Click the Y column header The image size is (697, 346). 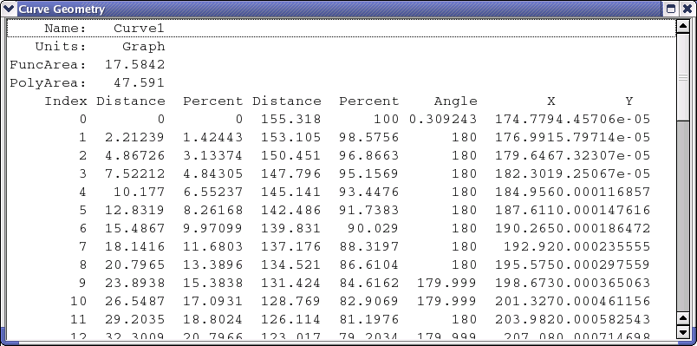point(629,101)
